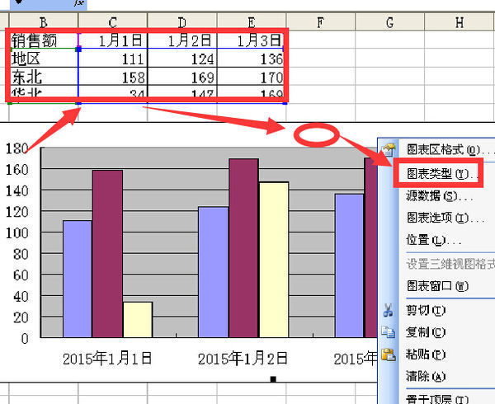Open 图表选项(I) menu item
The height and width of the screenshot is (404, 495).
445,218
